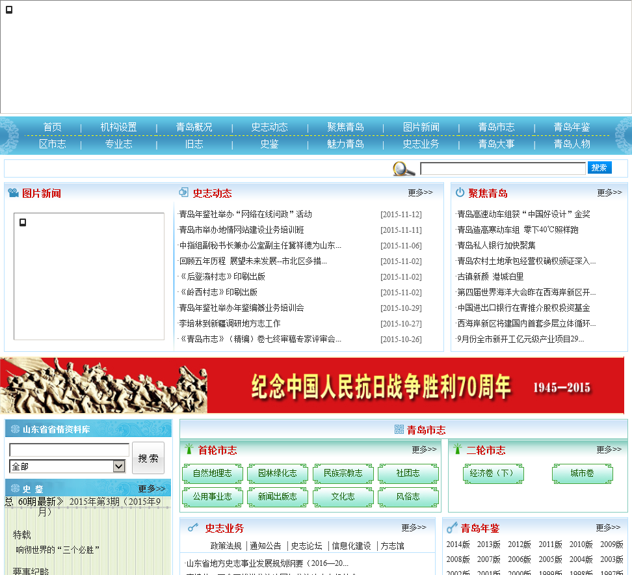Click 更多>> in 聚焦青岛 section
This screenshot has height=575, width=632.
click(609, 193)
